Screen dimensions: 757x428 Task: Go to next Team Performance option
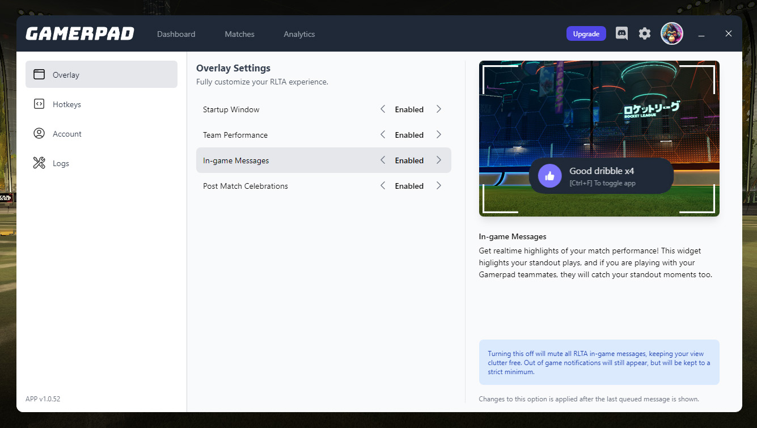(438, 134)
